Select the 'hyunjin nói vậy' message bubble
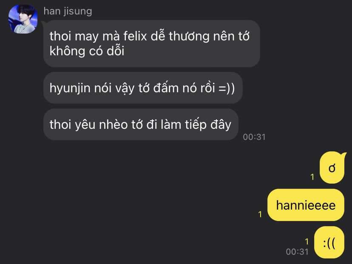Viewport: 352px width, 264px height. pyautogui.click(x=143, y=88)
